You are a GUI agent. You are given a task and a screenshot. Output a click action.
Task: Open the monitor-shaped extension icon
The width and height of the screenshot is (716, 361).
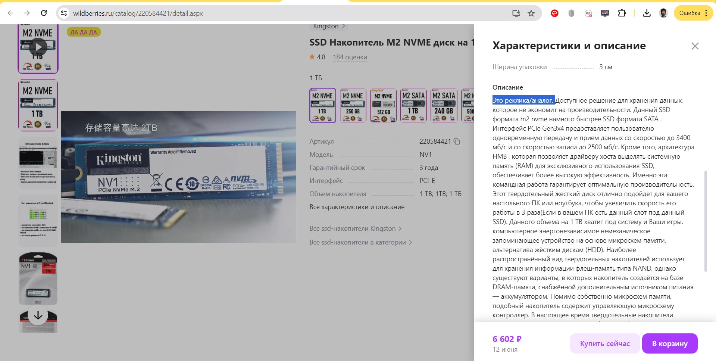(605, 13)
